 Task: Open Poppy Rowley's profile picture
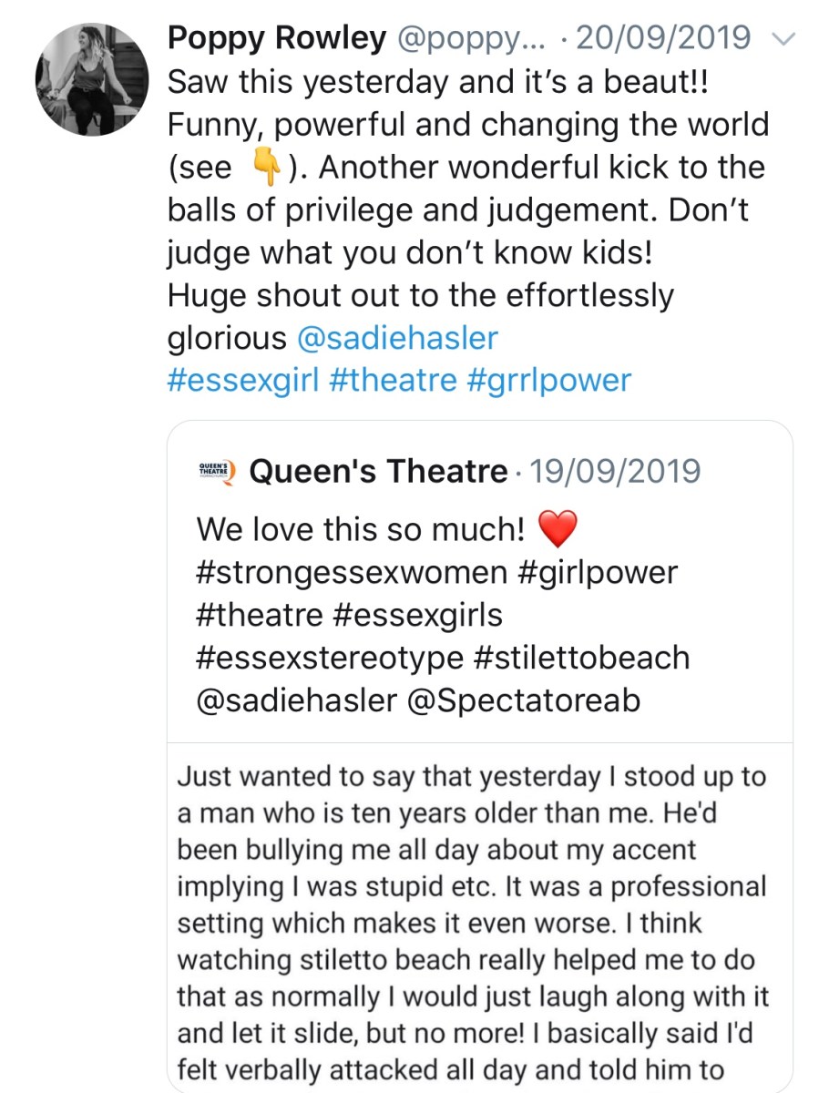click(91, 80)
